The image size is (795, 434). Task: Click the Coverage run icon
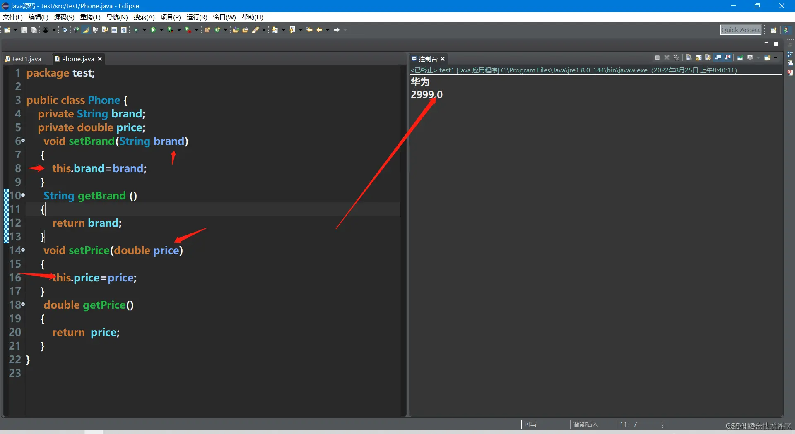(x=171, y=30)
